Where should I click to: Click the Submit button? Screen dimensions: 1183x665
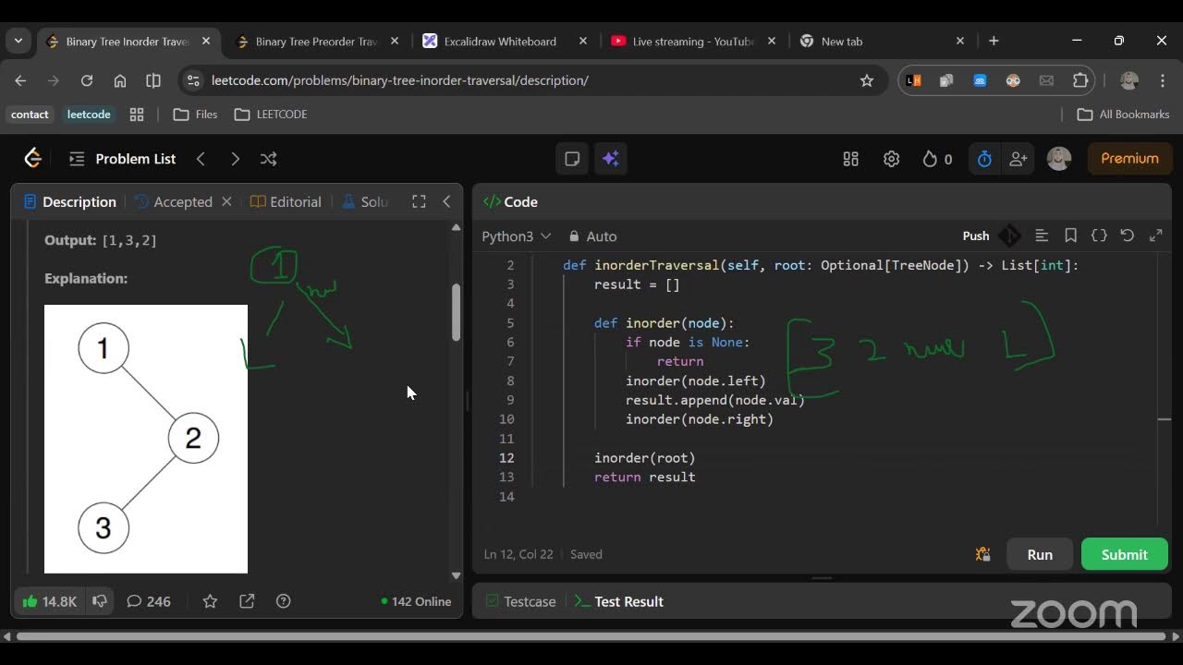(1125, 554)
